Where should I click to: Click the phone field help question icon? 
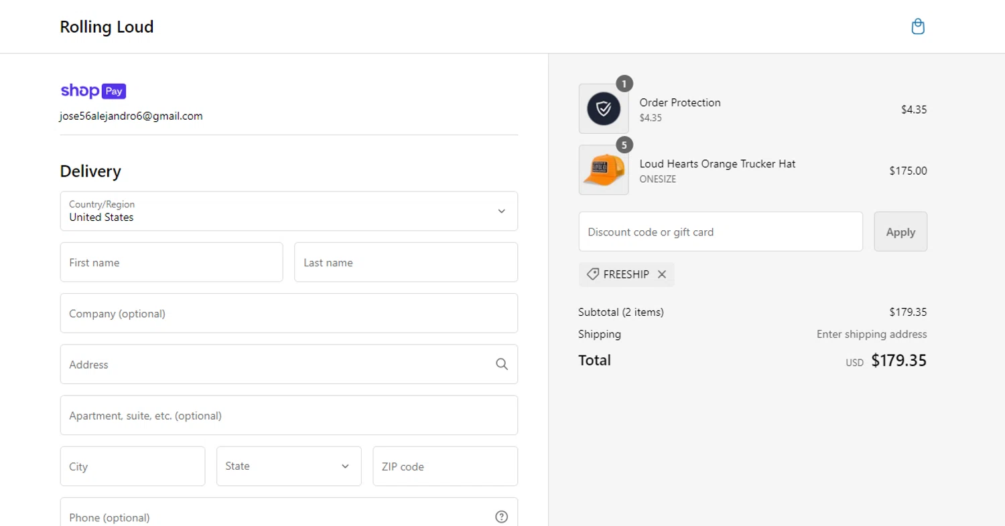click(x=502, y=517)
